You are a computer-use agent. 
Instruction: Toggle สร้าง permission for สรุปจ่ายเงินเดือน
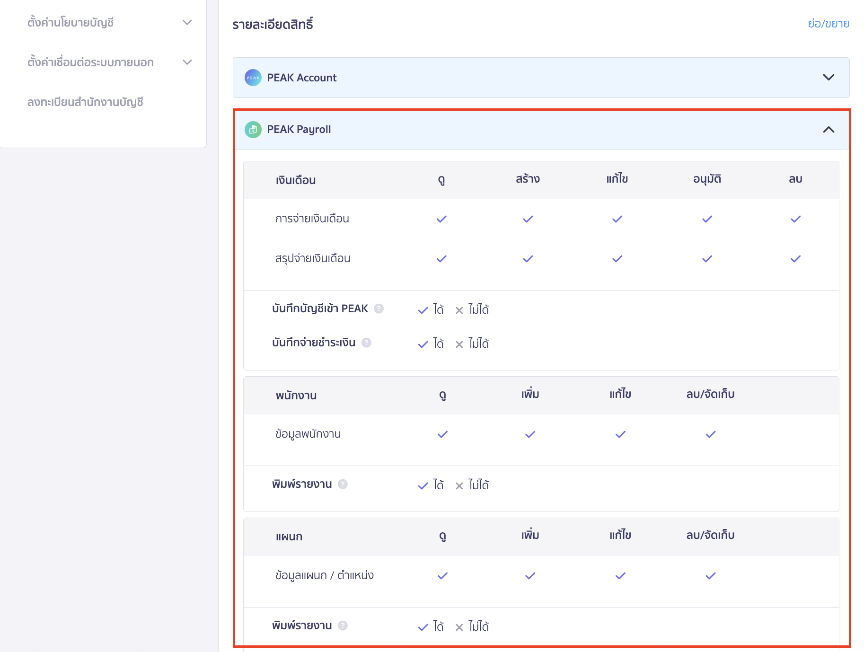click(528, 259)
